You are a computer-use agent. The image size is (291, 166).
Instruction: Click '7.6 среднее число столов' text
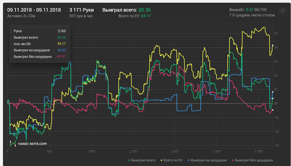pos(252,15)
